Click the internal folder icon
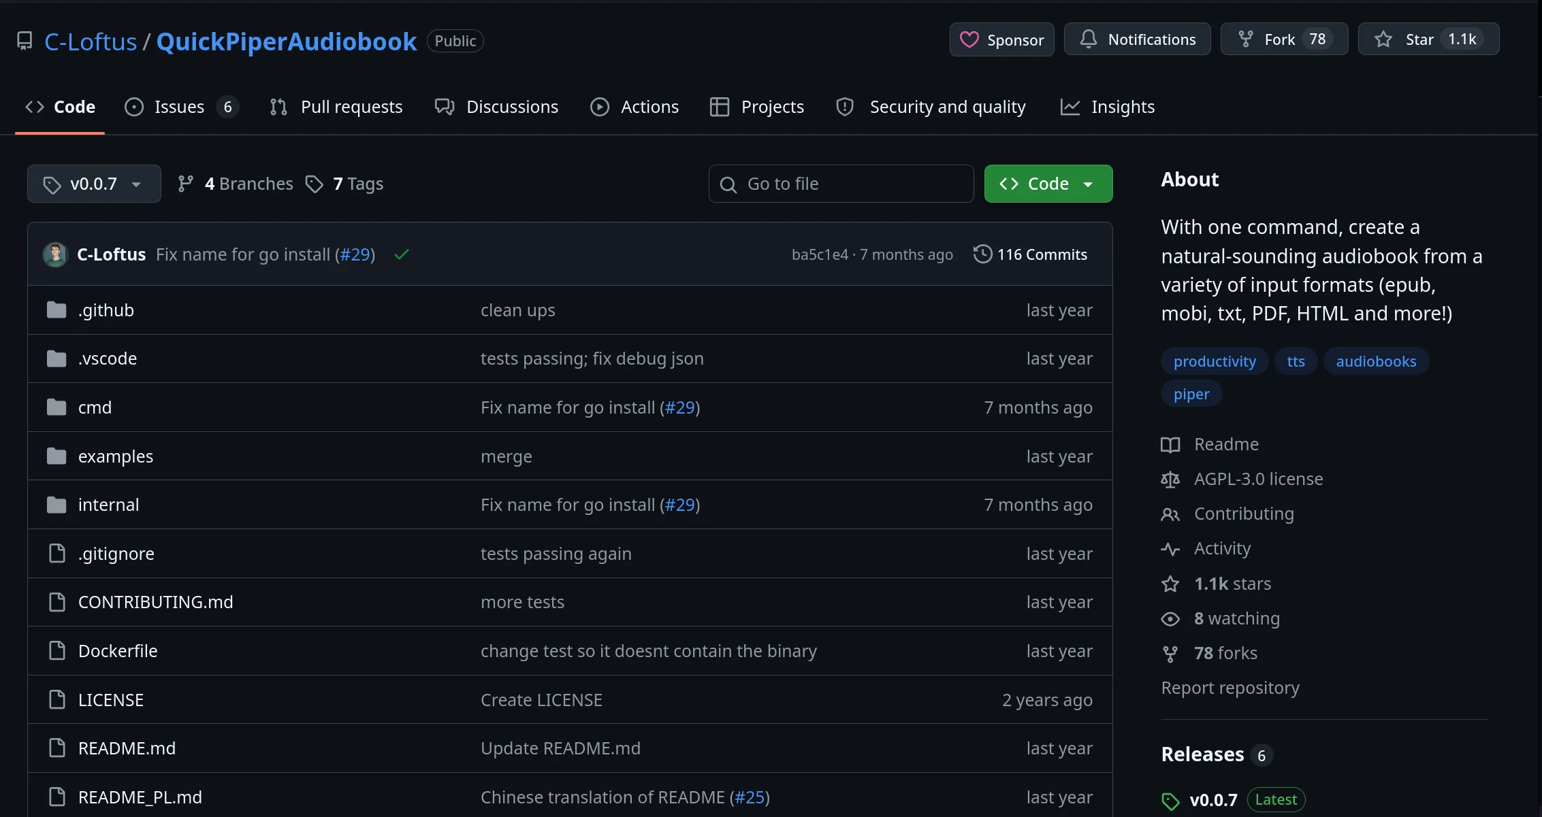Screen dimensions: 1542x817 (57, 505)
